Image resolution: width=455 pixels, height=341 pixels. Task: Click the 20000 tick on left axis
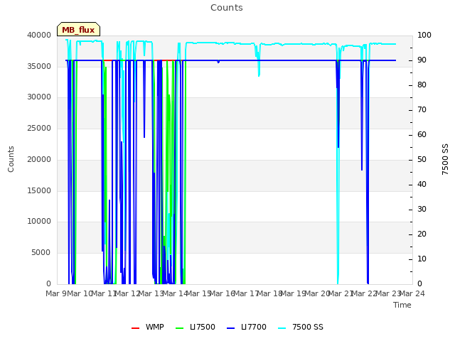(x=39, y=159)
